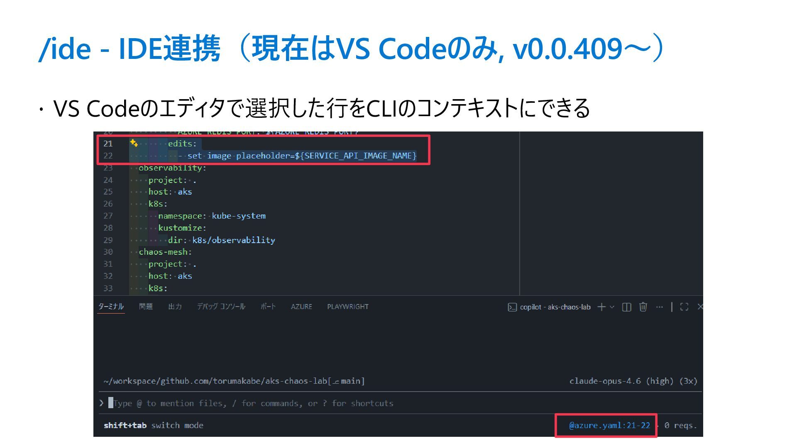This screenshot has width=797, height=448.
Task: Open terminal more actions ellipsis menu
Action: pyautogui.click(x=659, y=307)
